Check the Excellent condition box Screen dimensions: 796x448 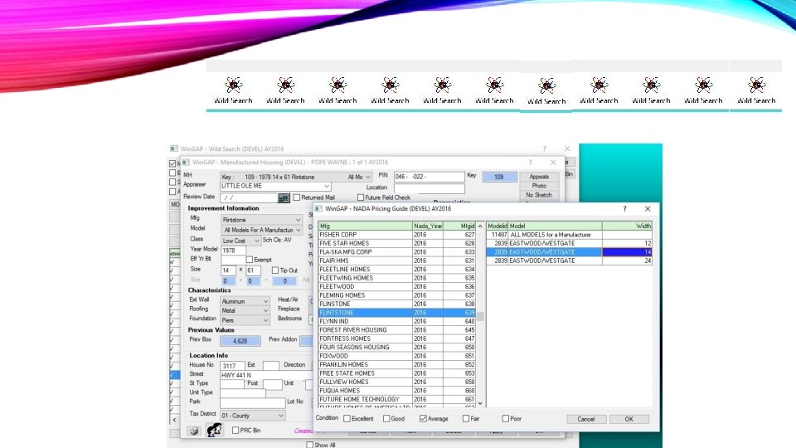click(x=347, y=418)
